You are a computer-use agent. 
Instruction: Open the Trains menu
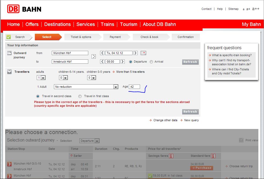point(107,24)
